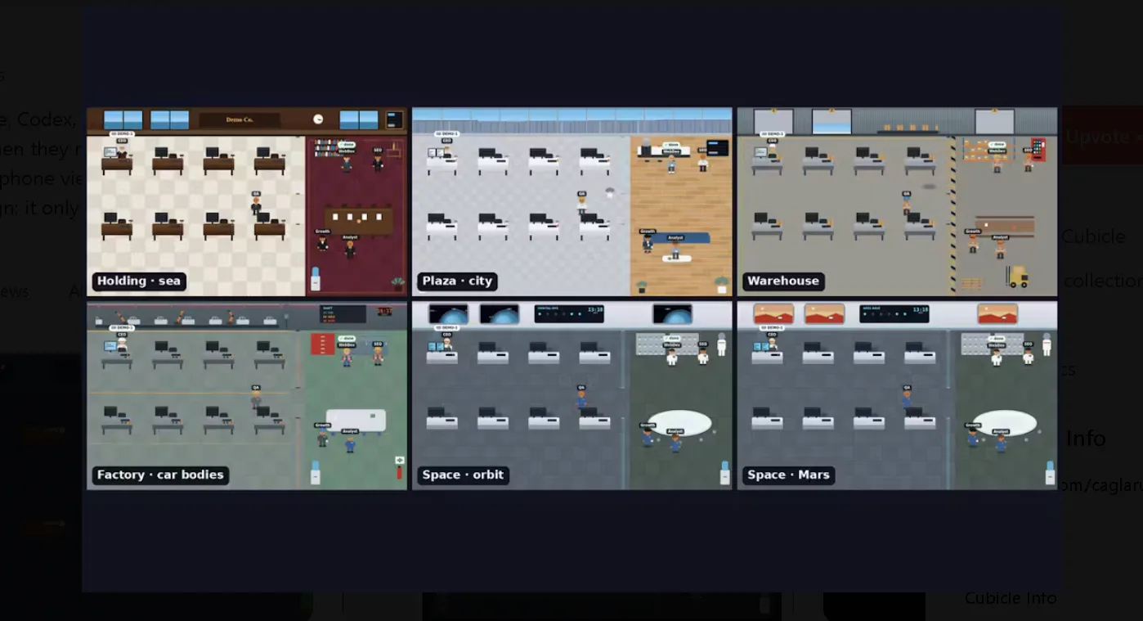Click the conference table in Holding meeting room

coord(359,220)
